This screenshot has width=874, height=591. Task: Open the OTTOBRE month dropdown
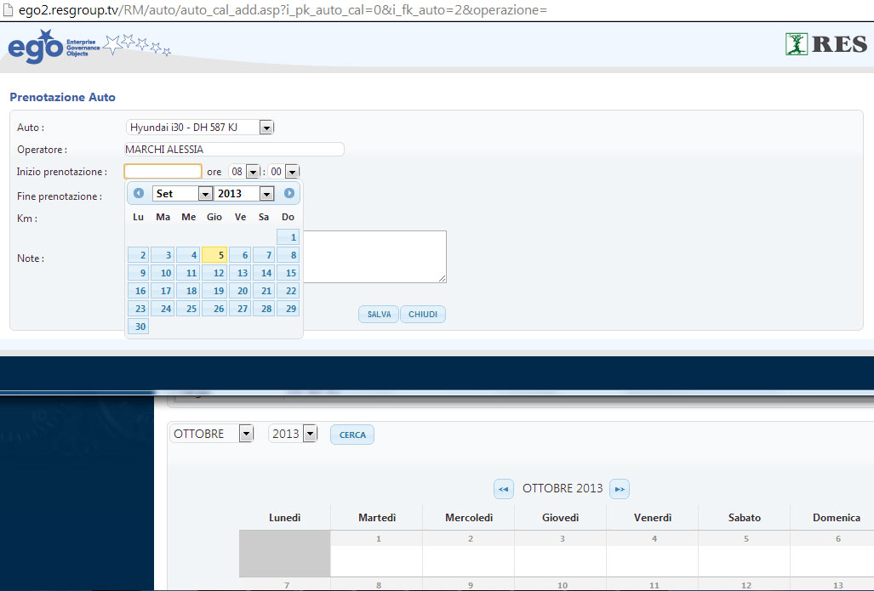(x=211, y=434)
